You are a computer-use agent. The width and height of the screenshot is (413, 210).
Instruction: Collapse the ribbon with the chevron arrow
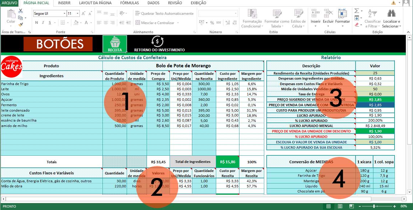pyautogui.click(x=408, y=32)
